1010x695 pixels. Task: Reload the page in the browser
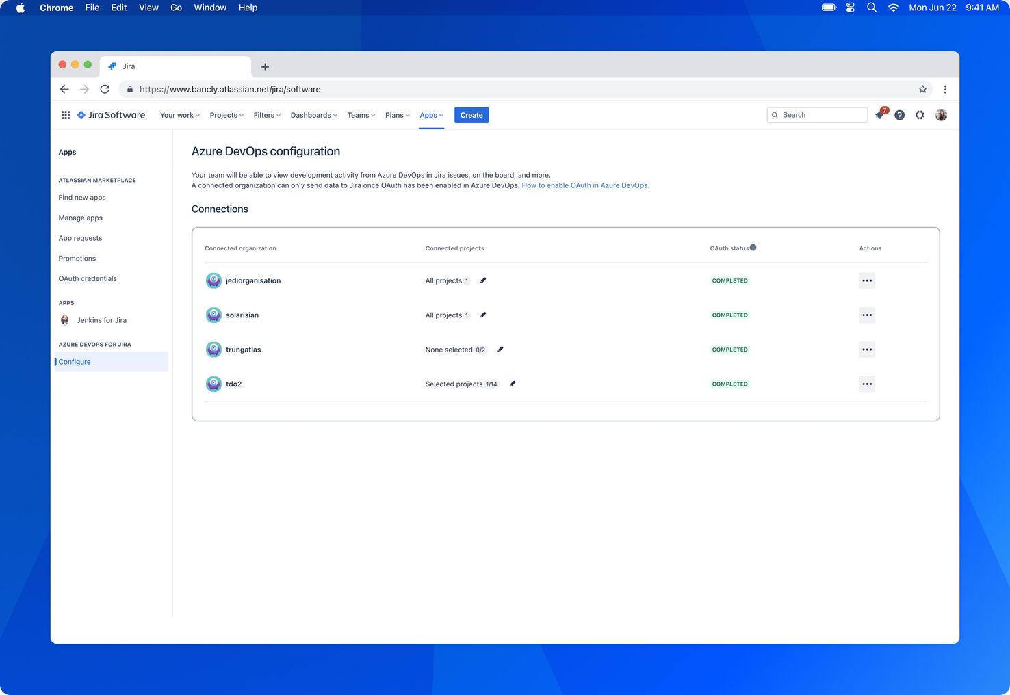tap(105, 89)
